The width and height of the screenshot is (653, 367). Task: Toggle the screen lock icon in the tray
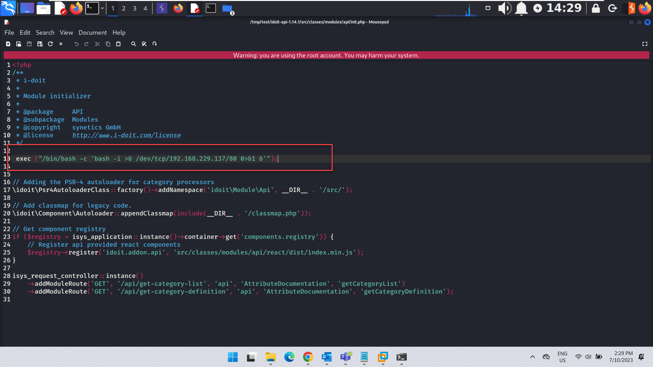(x=596, y=8)
